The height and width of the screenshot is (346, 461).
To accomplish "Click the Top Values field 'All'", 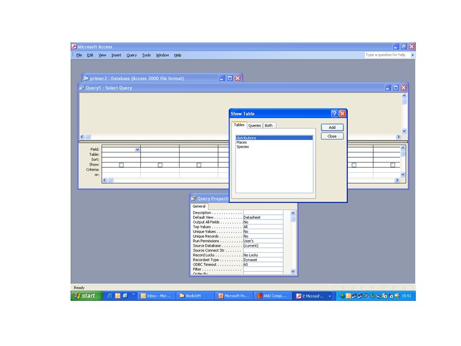I will [263, 226].
